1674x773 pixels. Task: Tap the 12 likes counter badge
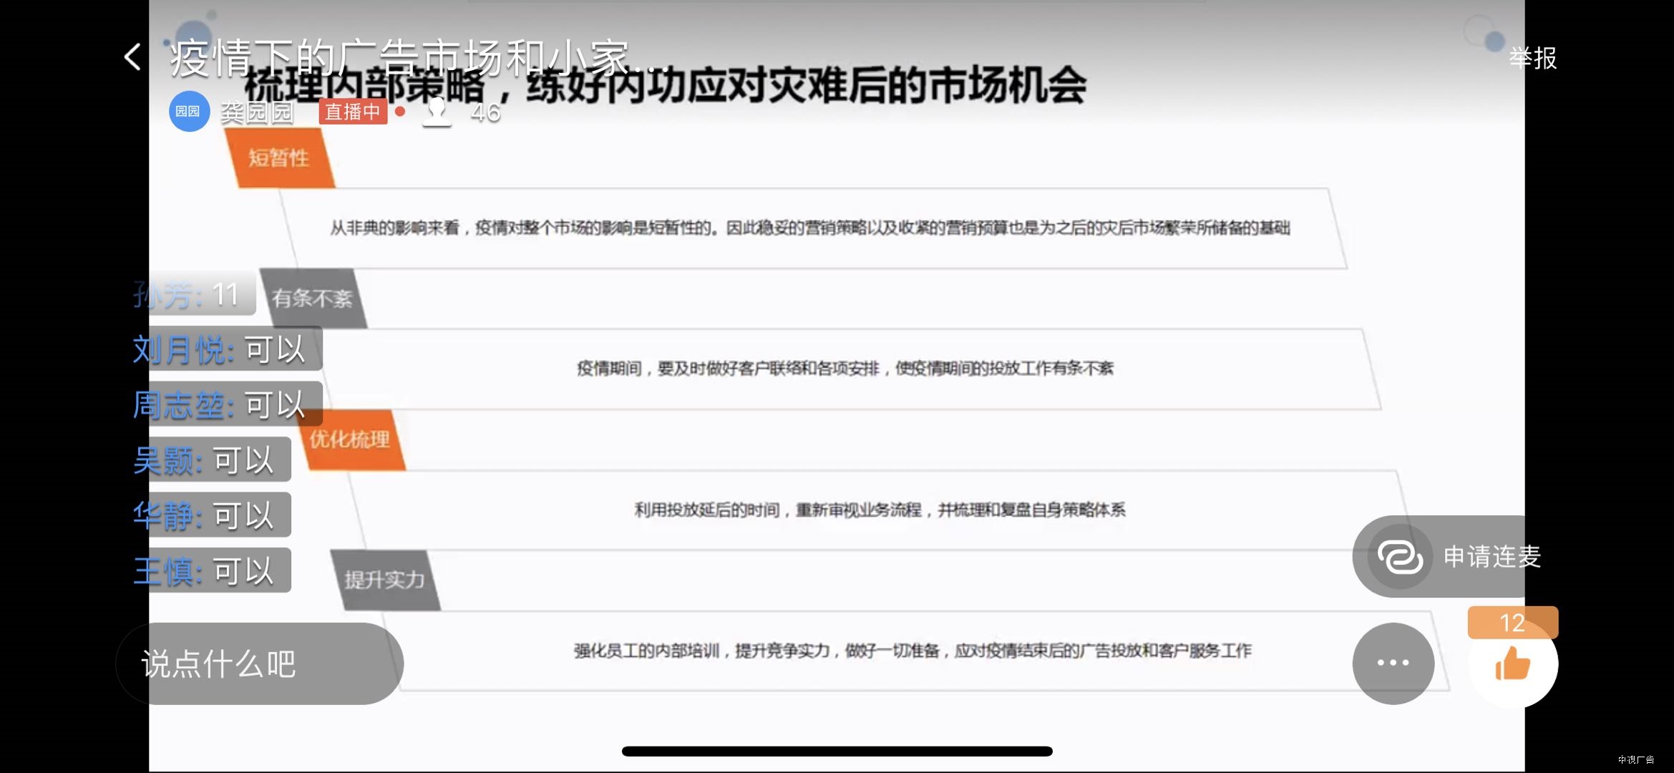point(1512,623)
